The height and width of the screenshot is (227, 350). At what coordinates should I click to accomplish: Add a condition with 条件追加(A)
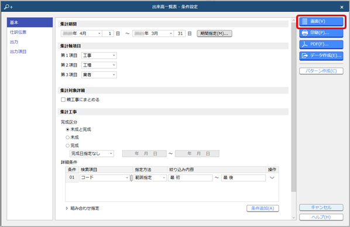[x=262, y=208]
